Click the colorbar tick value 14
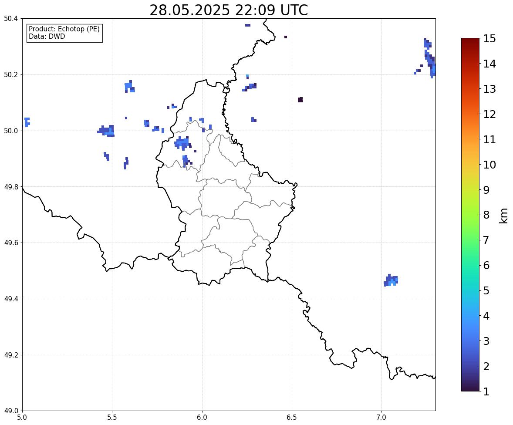The image size is (513, 425). pyautogui.click(x=489, y=64)
